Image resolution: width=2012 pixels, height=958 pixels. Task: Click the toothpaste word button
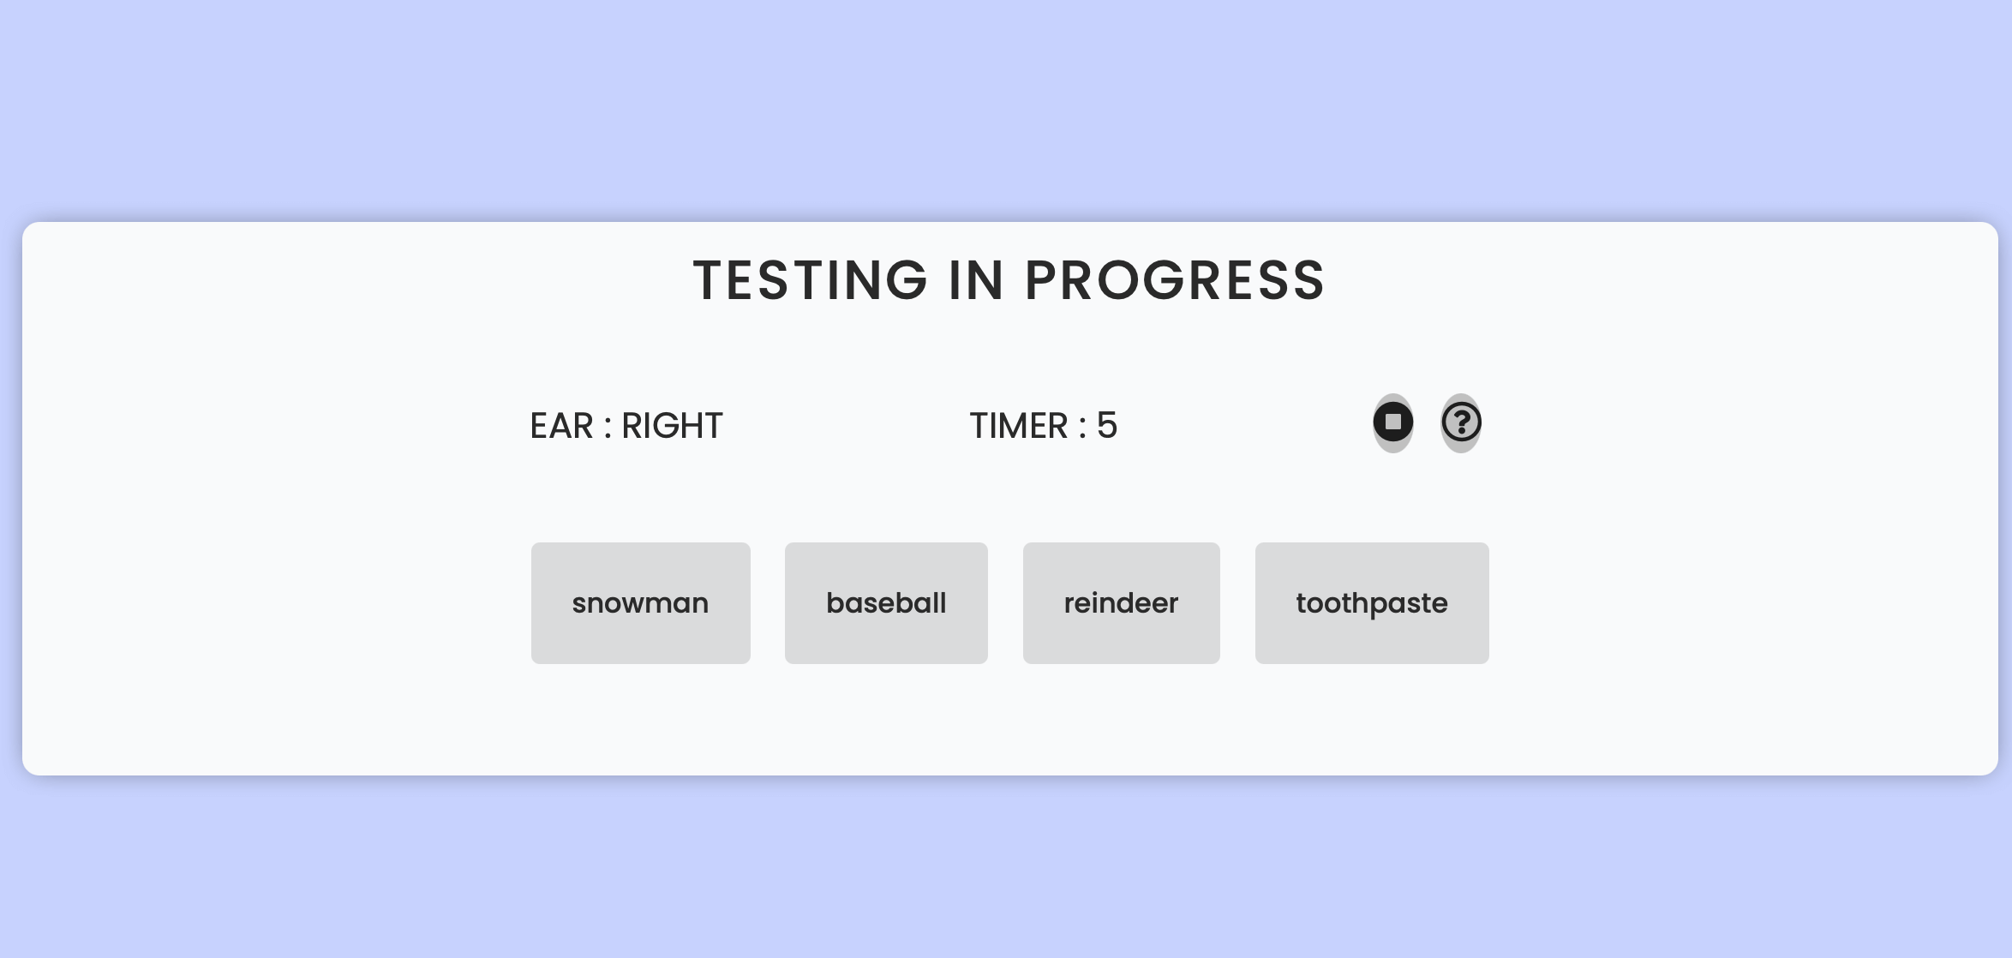coord(1371,602)
